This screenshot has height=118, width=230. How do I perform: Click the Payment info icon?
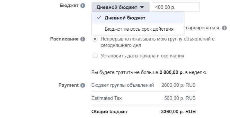coord(83,85)
